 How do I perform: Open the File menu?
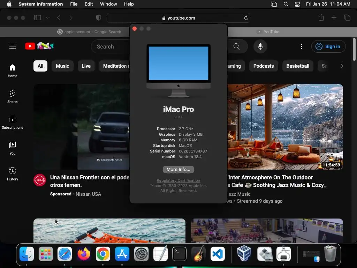tap(74, 4)
